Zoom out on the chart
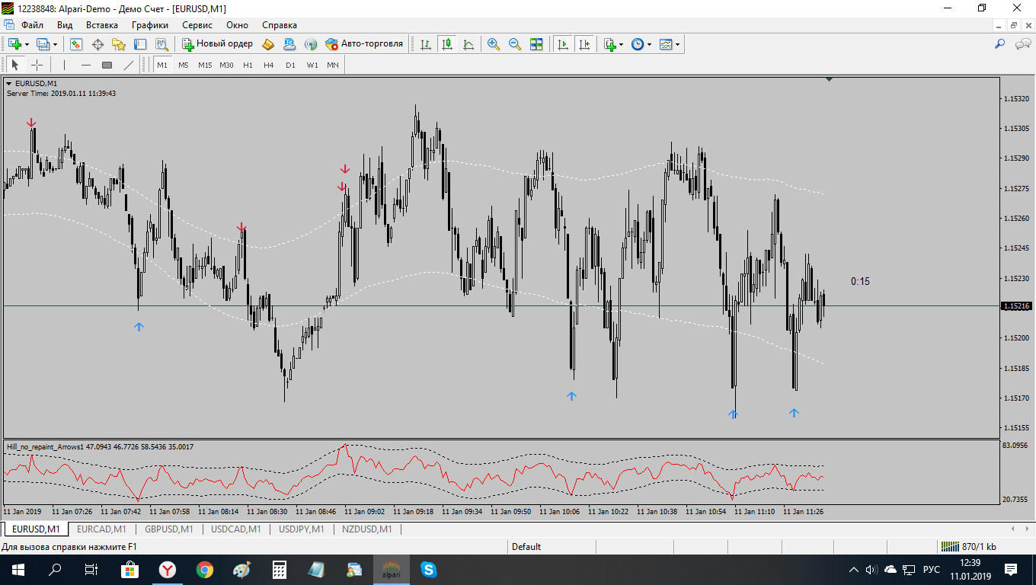Image resolution: width=1036 pixels, height=585 pixels. tap(515, 44)
